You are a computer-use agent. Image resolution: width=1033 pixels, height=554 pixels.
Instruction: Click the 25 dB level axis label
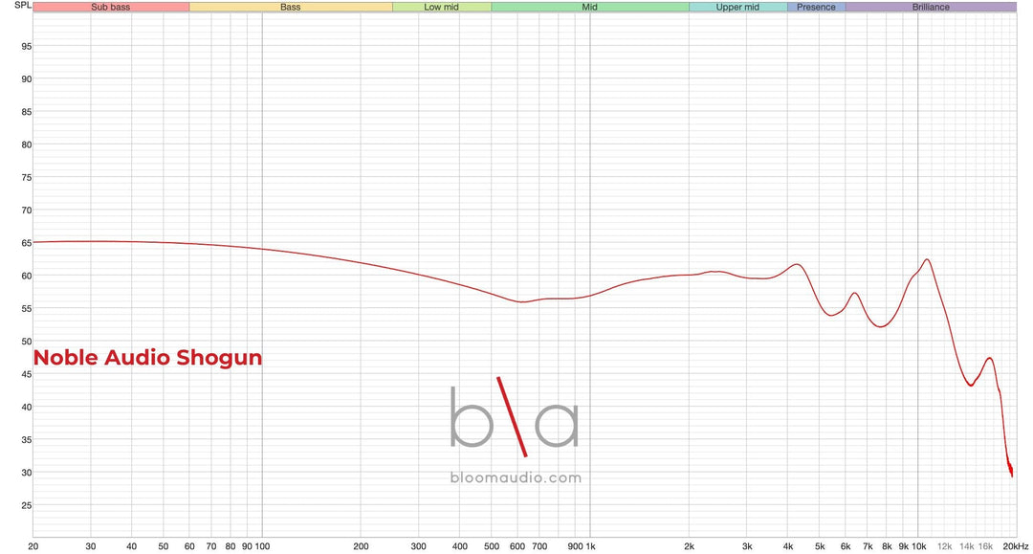click(26, 505)
